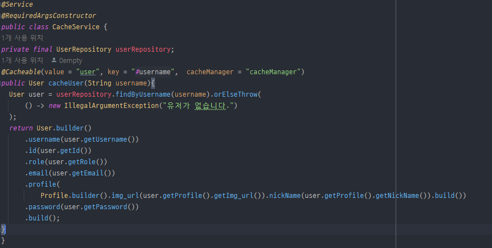Screen dimensions: 492x248
Task: Click the "유저가 없습니다." string
Action: coord(198,106)
